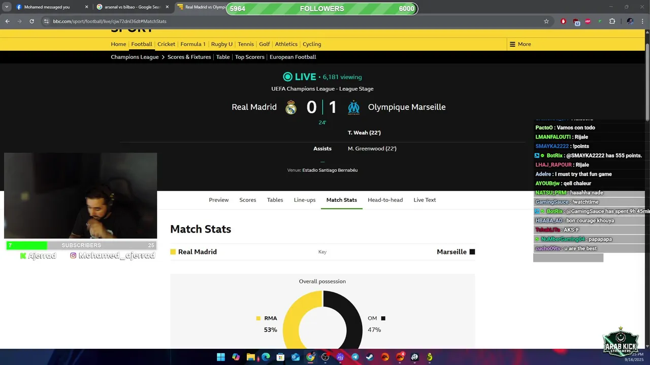Open the Cricket section
This screenshot has width=650, height=365.
pos(166,44)
